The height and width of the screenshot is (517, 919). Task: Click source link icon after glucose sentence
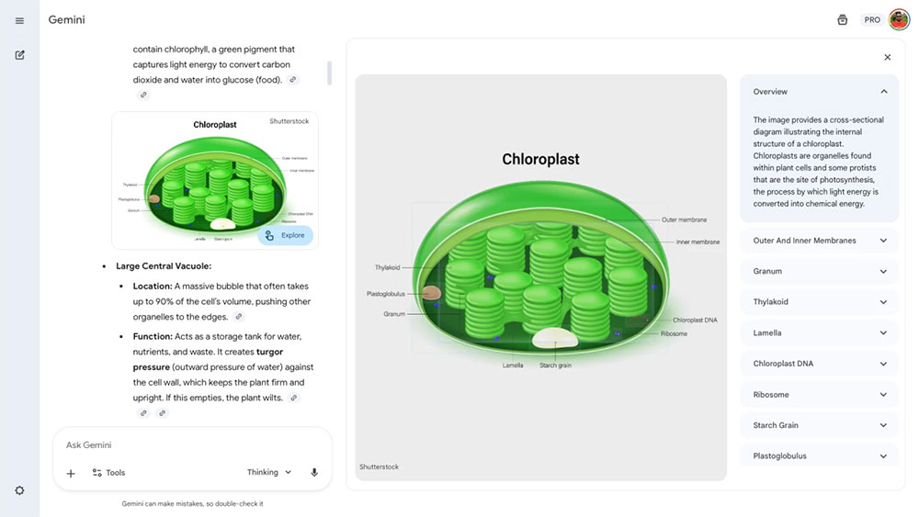coord(293,80)
